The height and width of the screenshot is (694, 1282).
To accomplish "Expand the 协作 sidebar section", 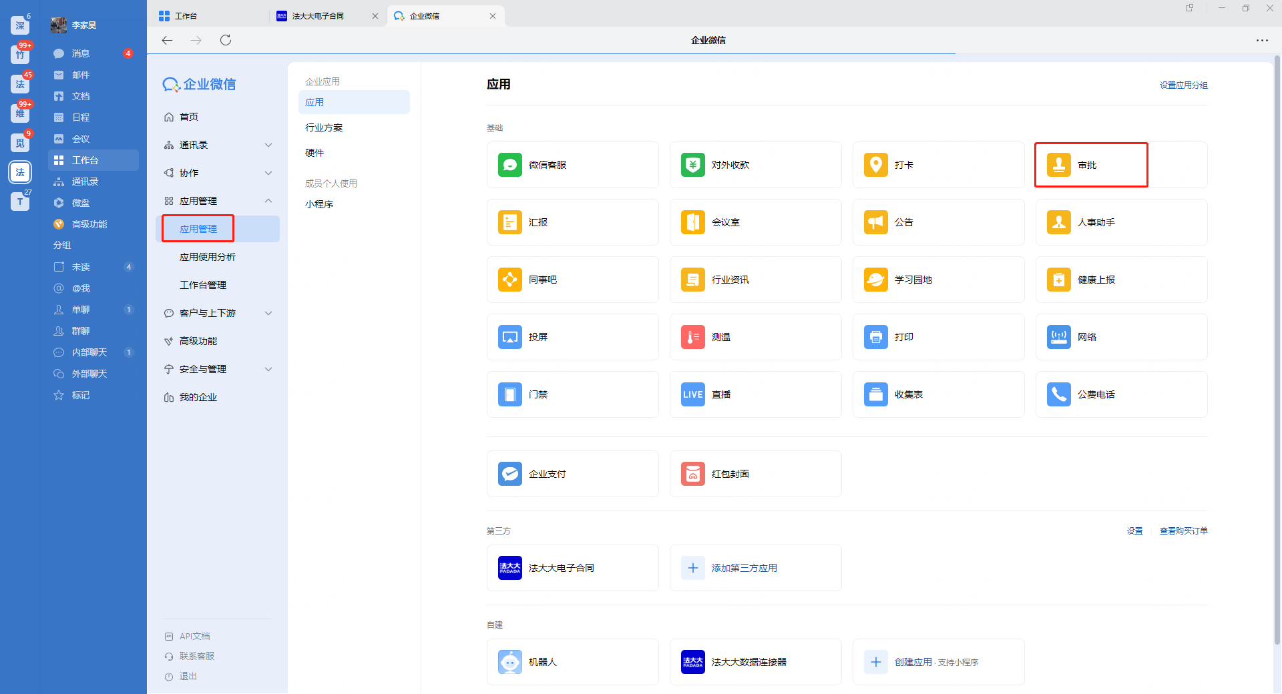I will [268, 173].
